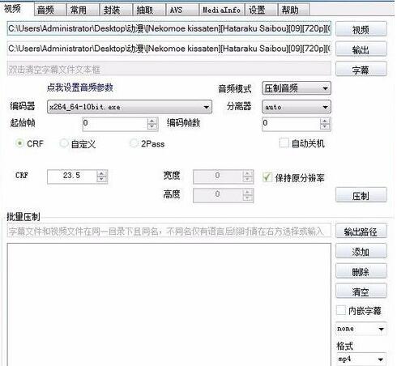Screen dimensions: 397x366
Task: Click the 输出路径 button
Action: (x=361, y=231)
